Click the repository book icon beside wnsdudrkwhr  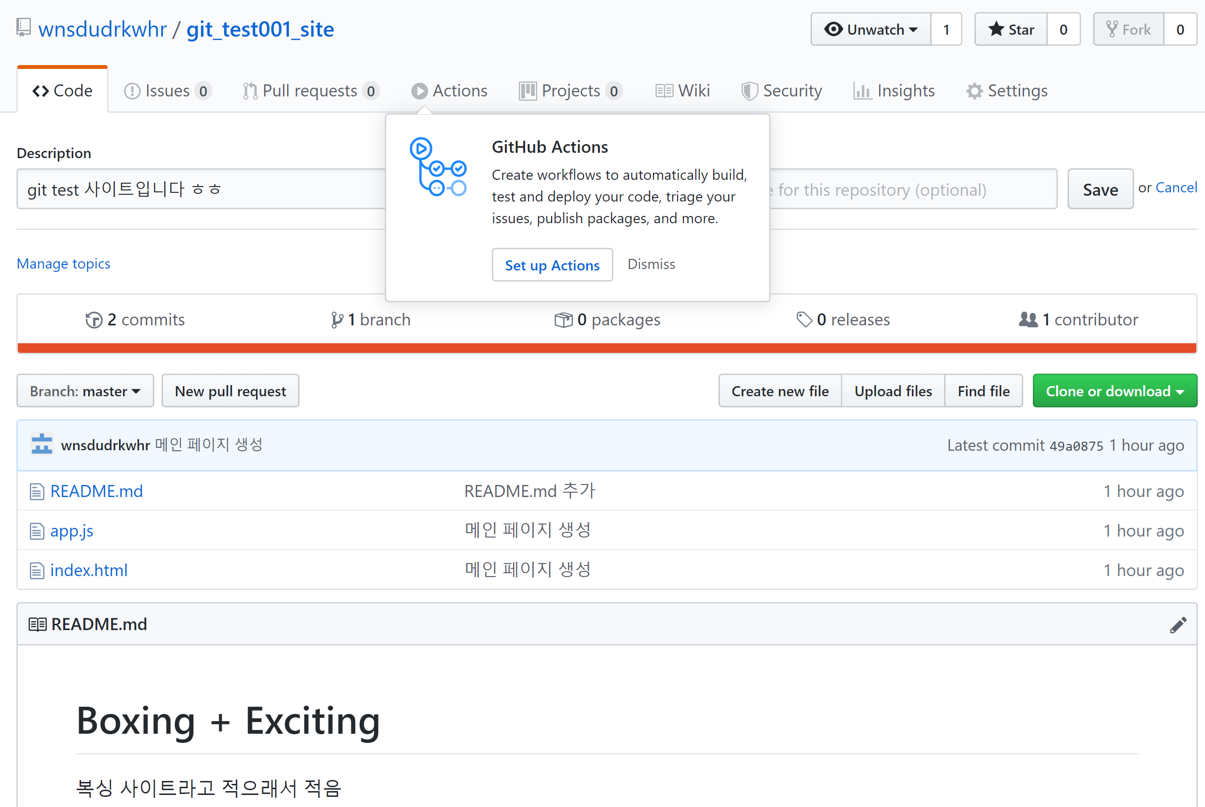pyautogui.click(x=24, y=28)
